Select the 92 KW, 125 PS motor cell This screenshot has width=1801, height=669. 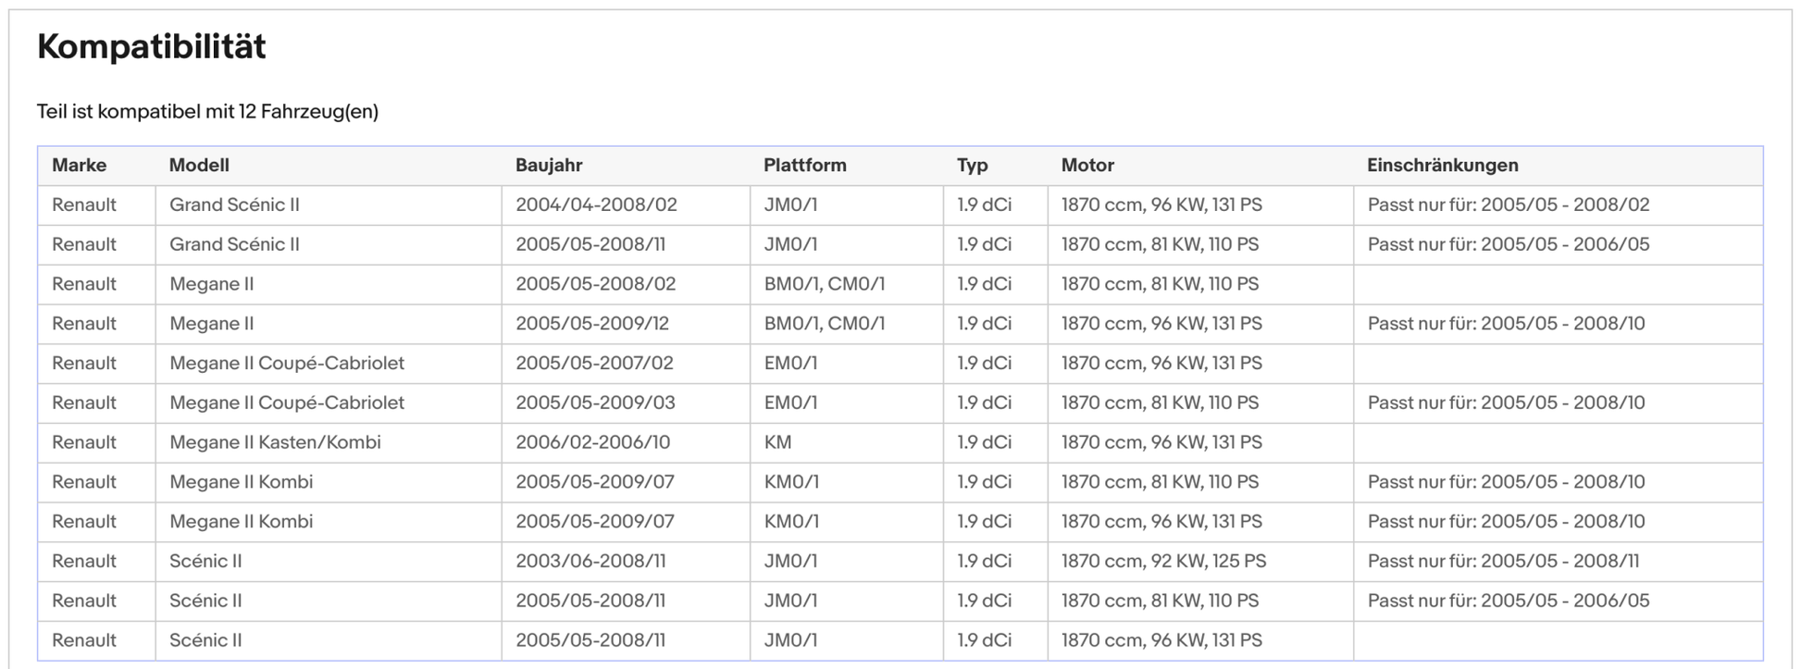point(1163,561)
